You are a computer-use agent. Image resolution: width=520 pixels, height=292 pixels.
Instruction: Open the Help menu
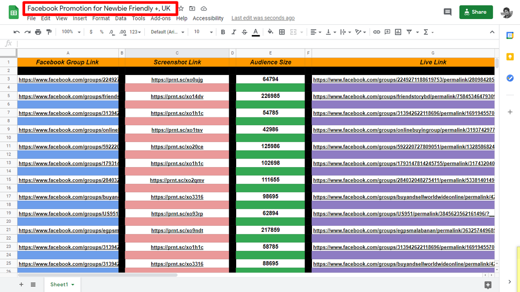[182, 18]
